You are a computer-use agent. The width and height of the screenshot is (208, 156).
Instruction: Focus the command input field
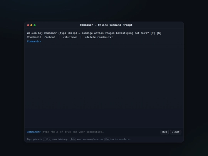click(101, 132)
